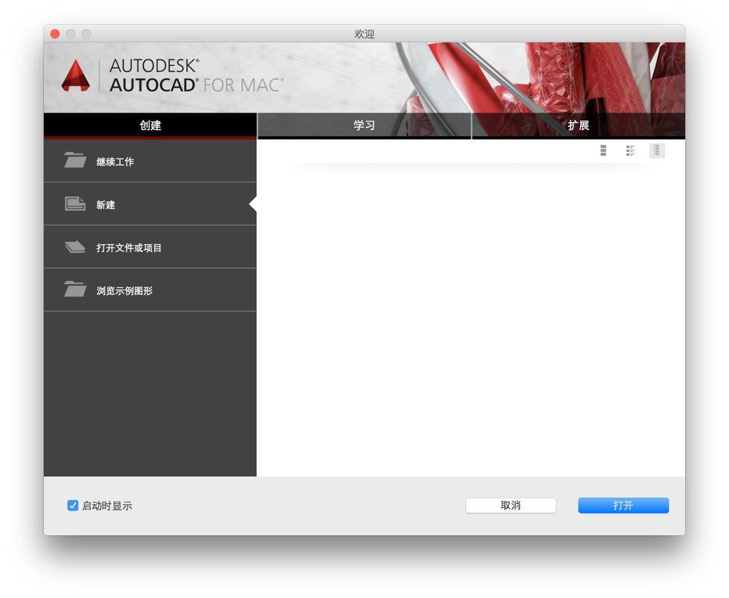The image size is (729, 598).
Task: Select 浏览示例图形 in the sidebar
Action: click(x=150, y=290)
